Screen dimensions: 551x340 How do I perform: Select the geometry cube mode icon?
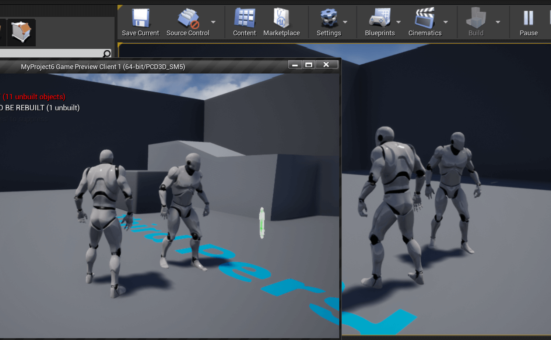tap(21, 32)
